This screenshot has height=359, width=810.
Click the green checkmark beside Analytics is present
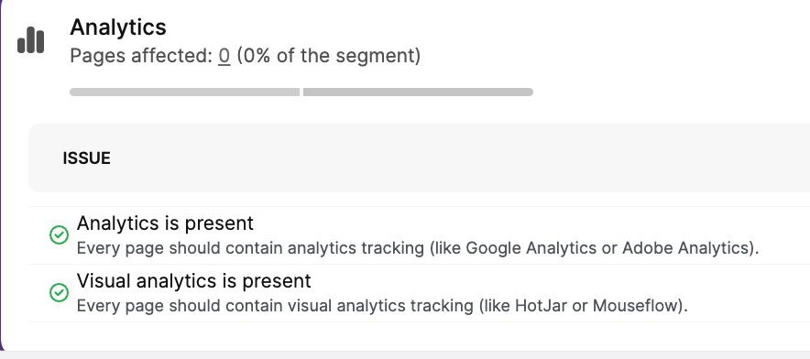coord(59,235)
